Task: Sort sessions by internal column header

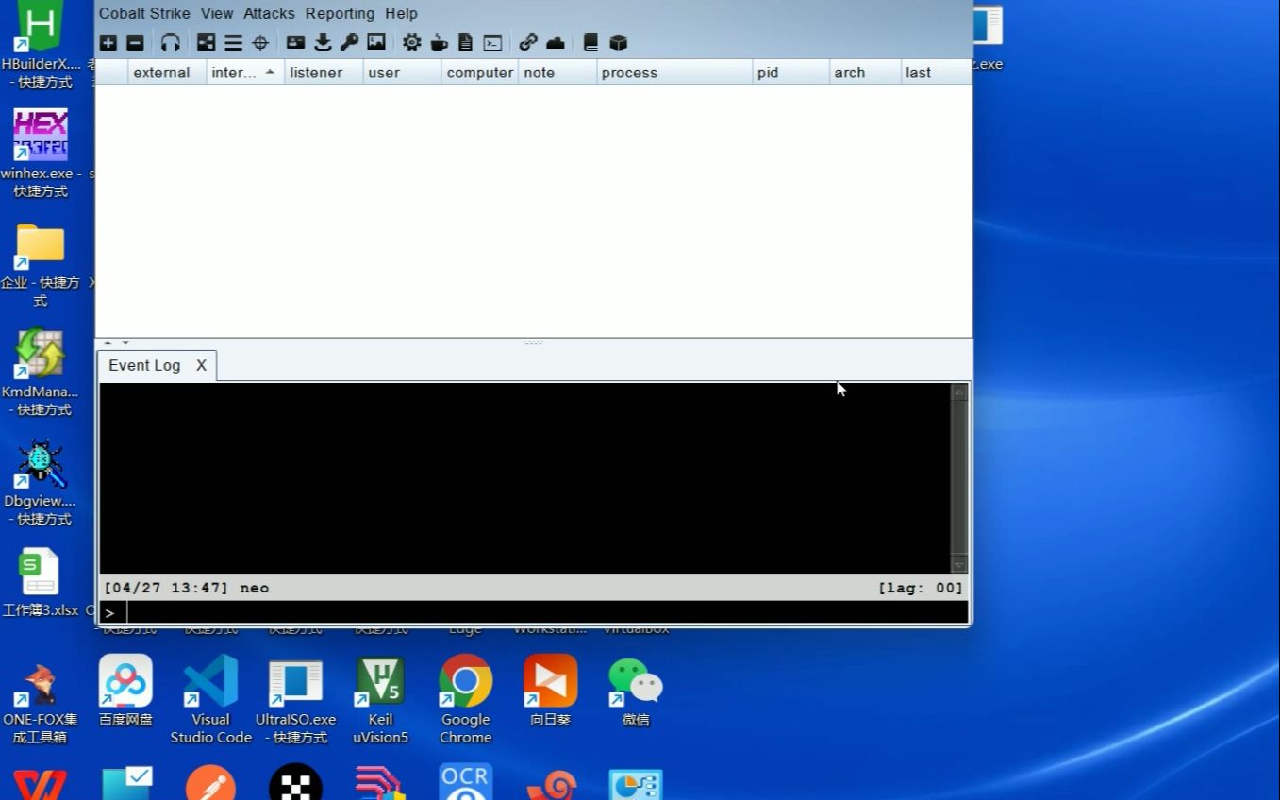Action: coord(245,73)
